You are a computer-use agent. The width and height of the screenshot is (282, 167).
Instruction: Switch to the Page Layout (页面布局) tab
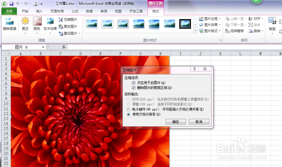tap(57, 11)
